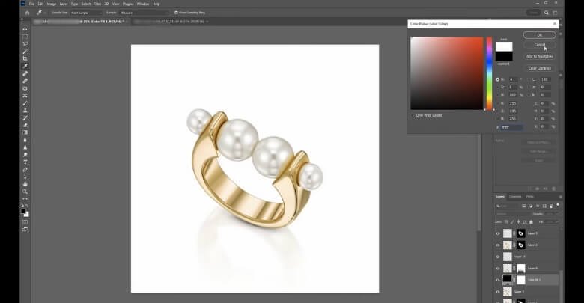
Task: Enable Only Web Colors checkbox
Action: pos(413,115)
